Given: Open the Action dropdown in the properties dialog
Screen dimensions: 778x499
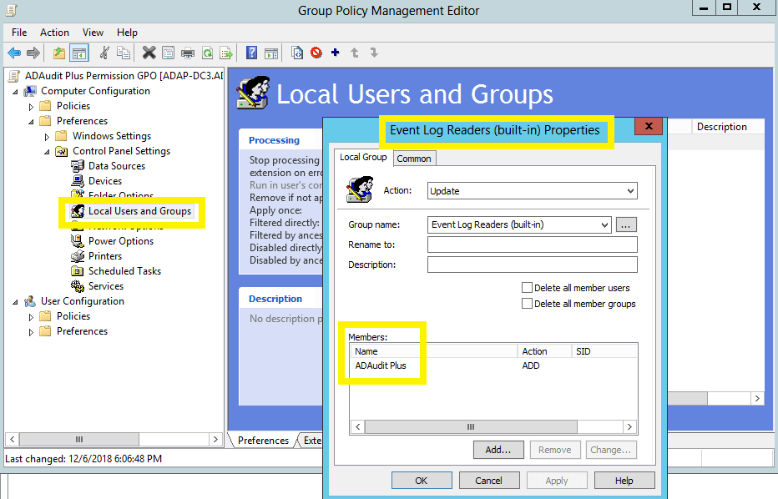Looking at the screenshot, I should coord(630,190).
